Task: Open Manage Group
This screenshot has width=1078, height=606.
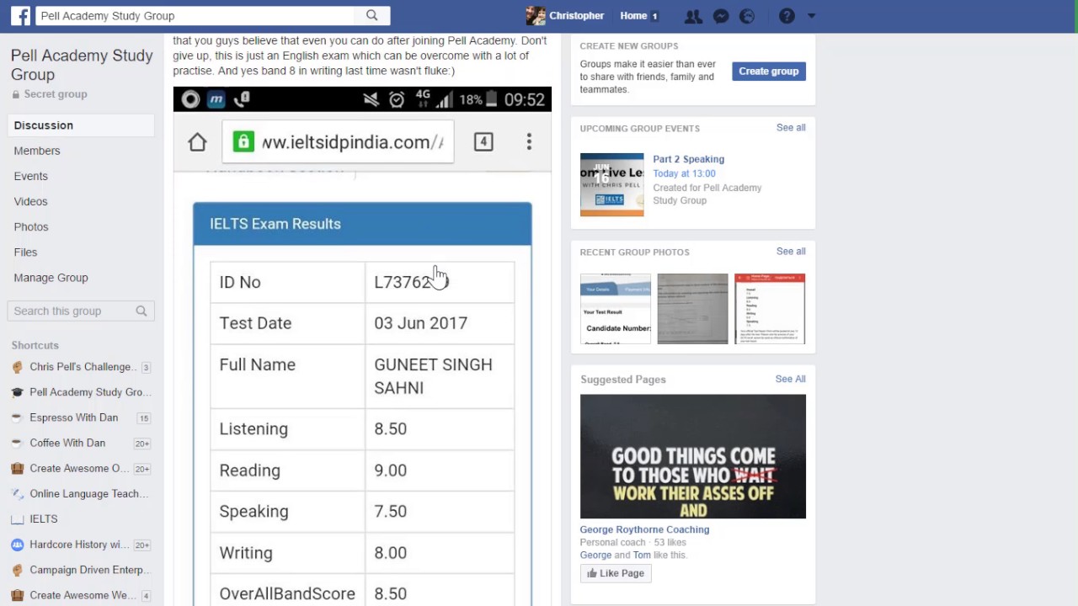Action: click(51, 277)
